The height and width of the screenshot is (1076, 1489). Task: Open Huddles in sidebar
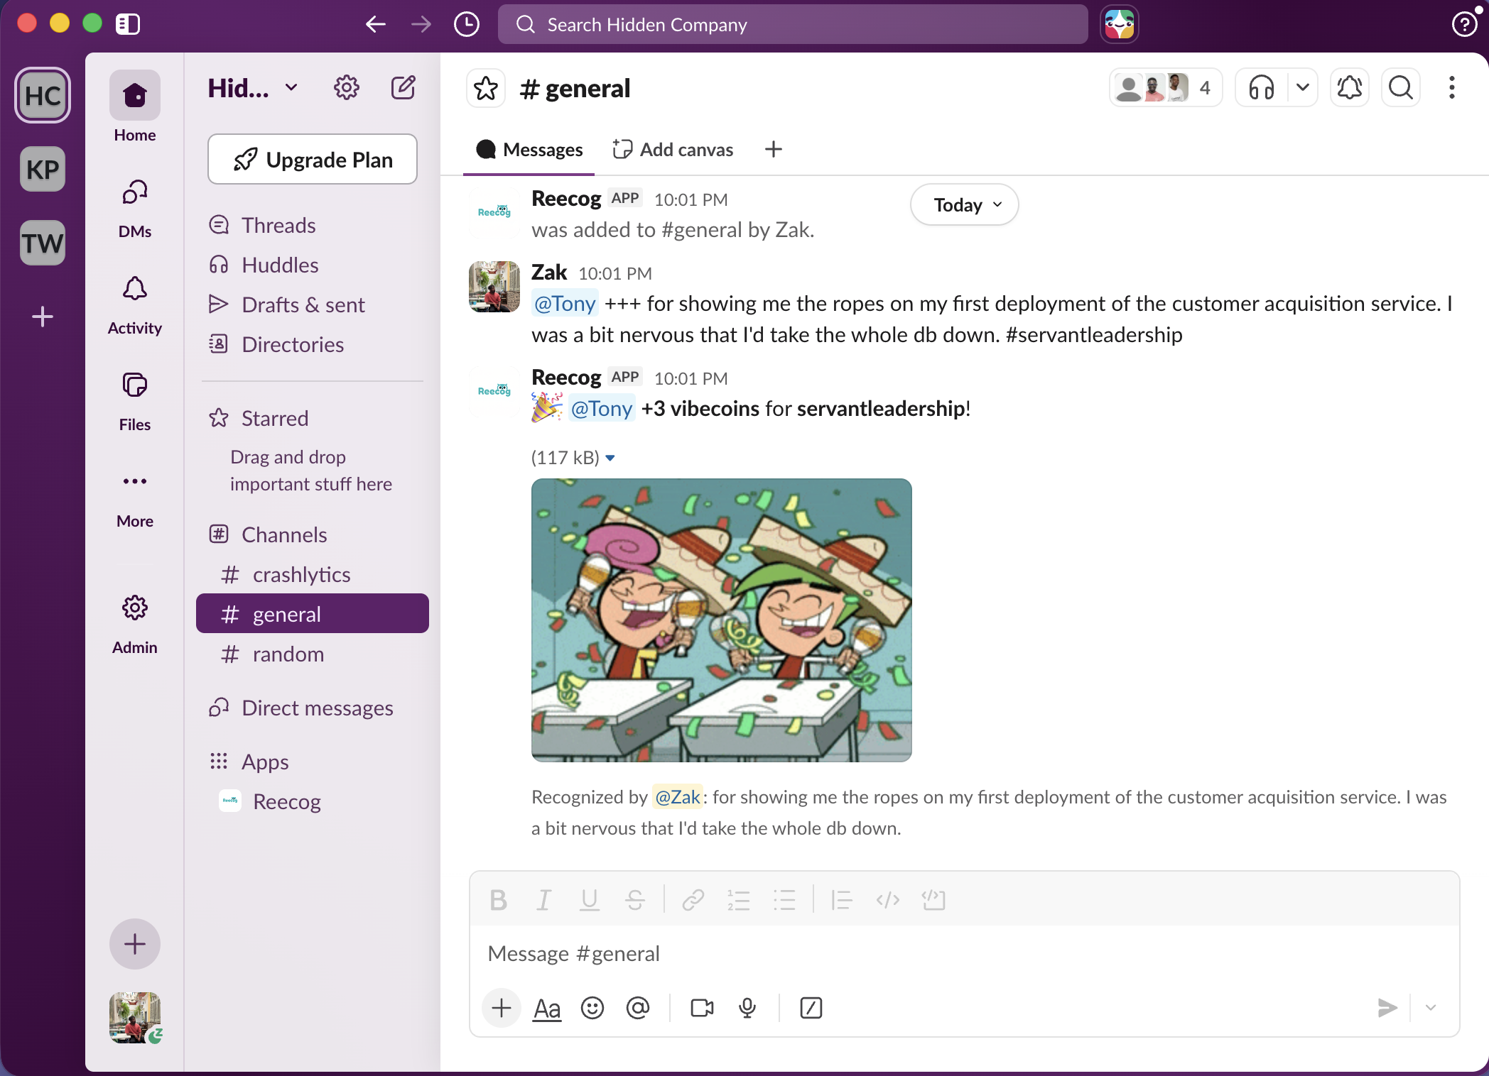click(313, 265)
